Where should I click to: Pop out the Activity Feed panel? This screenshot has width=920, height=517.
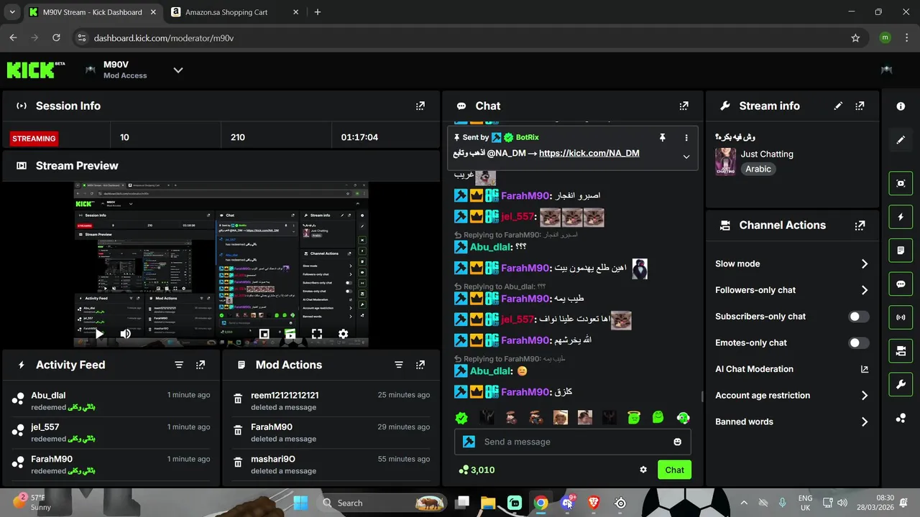click(201, 365)
